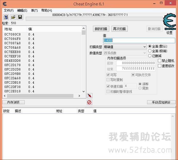The image size is (178, 160).
Task: Click the red circle clear list icon
Action: [89, 102]
